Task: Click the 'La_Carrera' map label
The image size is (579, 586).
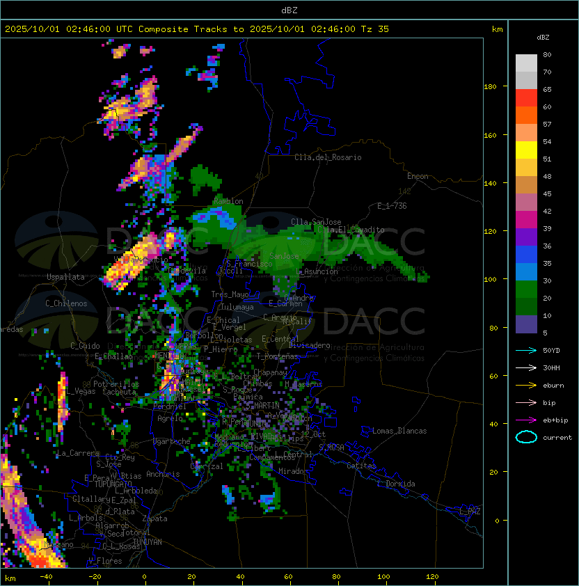Action: pyautogui.click(x=78, y=453)
